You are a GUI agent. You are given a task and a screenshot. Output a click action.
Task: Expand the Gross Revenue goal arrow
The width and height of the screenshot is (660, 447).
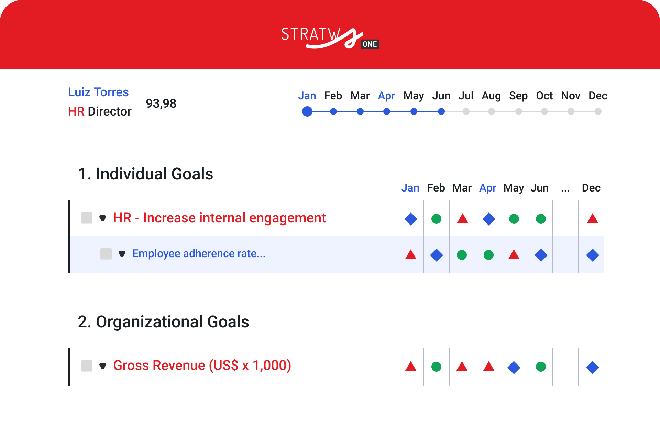pyautogui.click(x=102, y=366)
